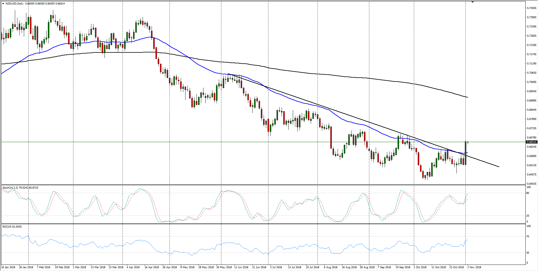Open the dropdown arrow beside NZDUSD,Daily
Screen dimensions: 538x271
pos(3,4)
